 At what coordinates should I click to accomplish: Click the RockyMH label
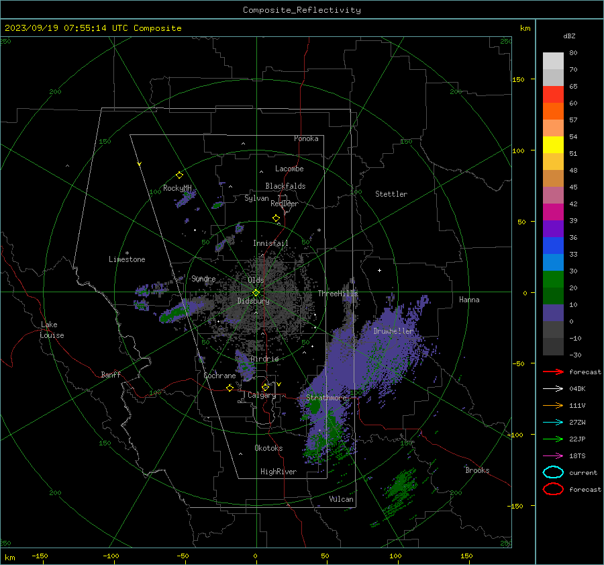coord(177,188)
